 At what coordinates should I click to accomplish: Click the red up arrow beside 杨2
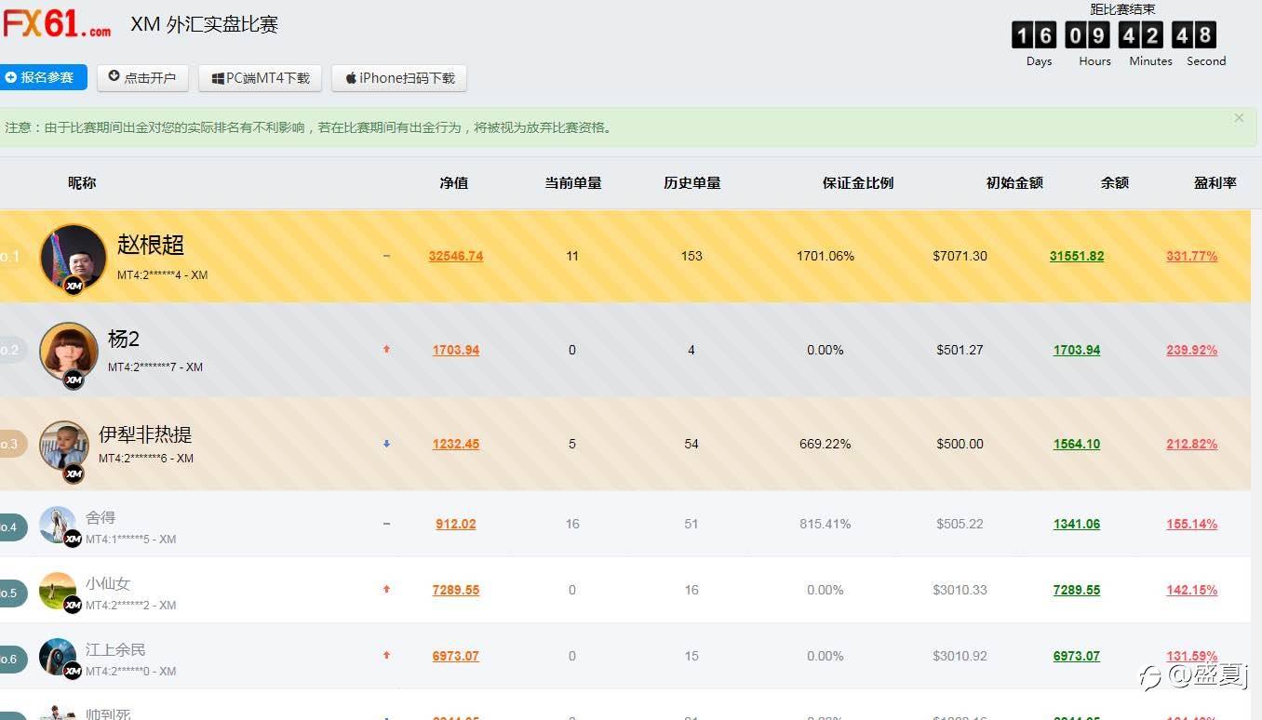coord(386,350)
